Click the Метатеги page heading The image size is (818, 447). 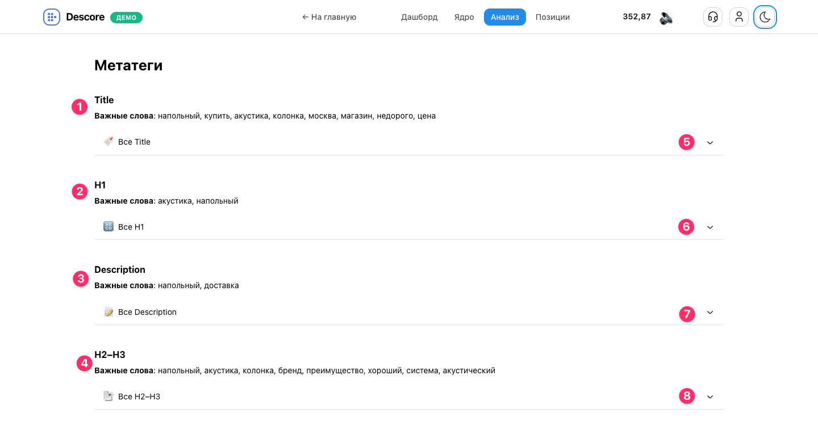coord(128,66)
